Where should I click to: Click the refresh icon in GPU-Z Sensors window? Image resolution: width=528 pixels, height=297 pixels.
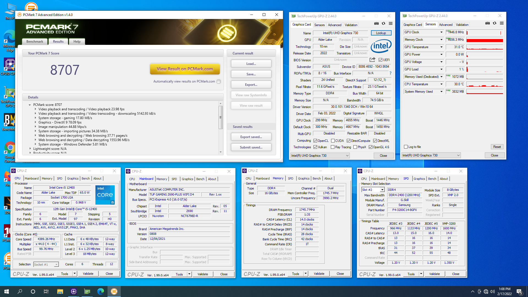point(494,23)
